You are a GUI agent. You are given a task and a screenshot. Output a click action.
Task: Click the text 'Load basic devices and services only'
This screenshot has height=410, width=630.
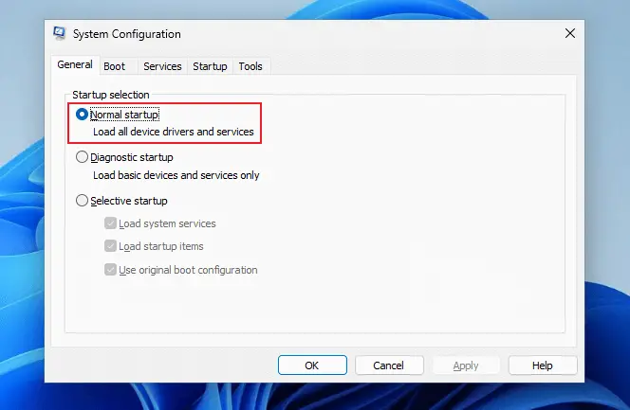pos(176,175)
